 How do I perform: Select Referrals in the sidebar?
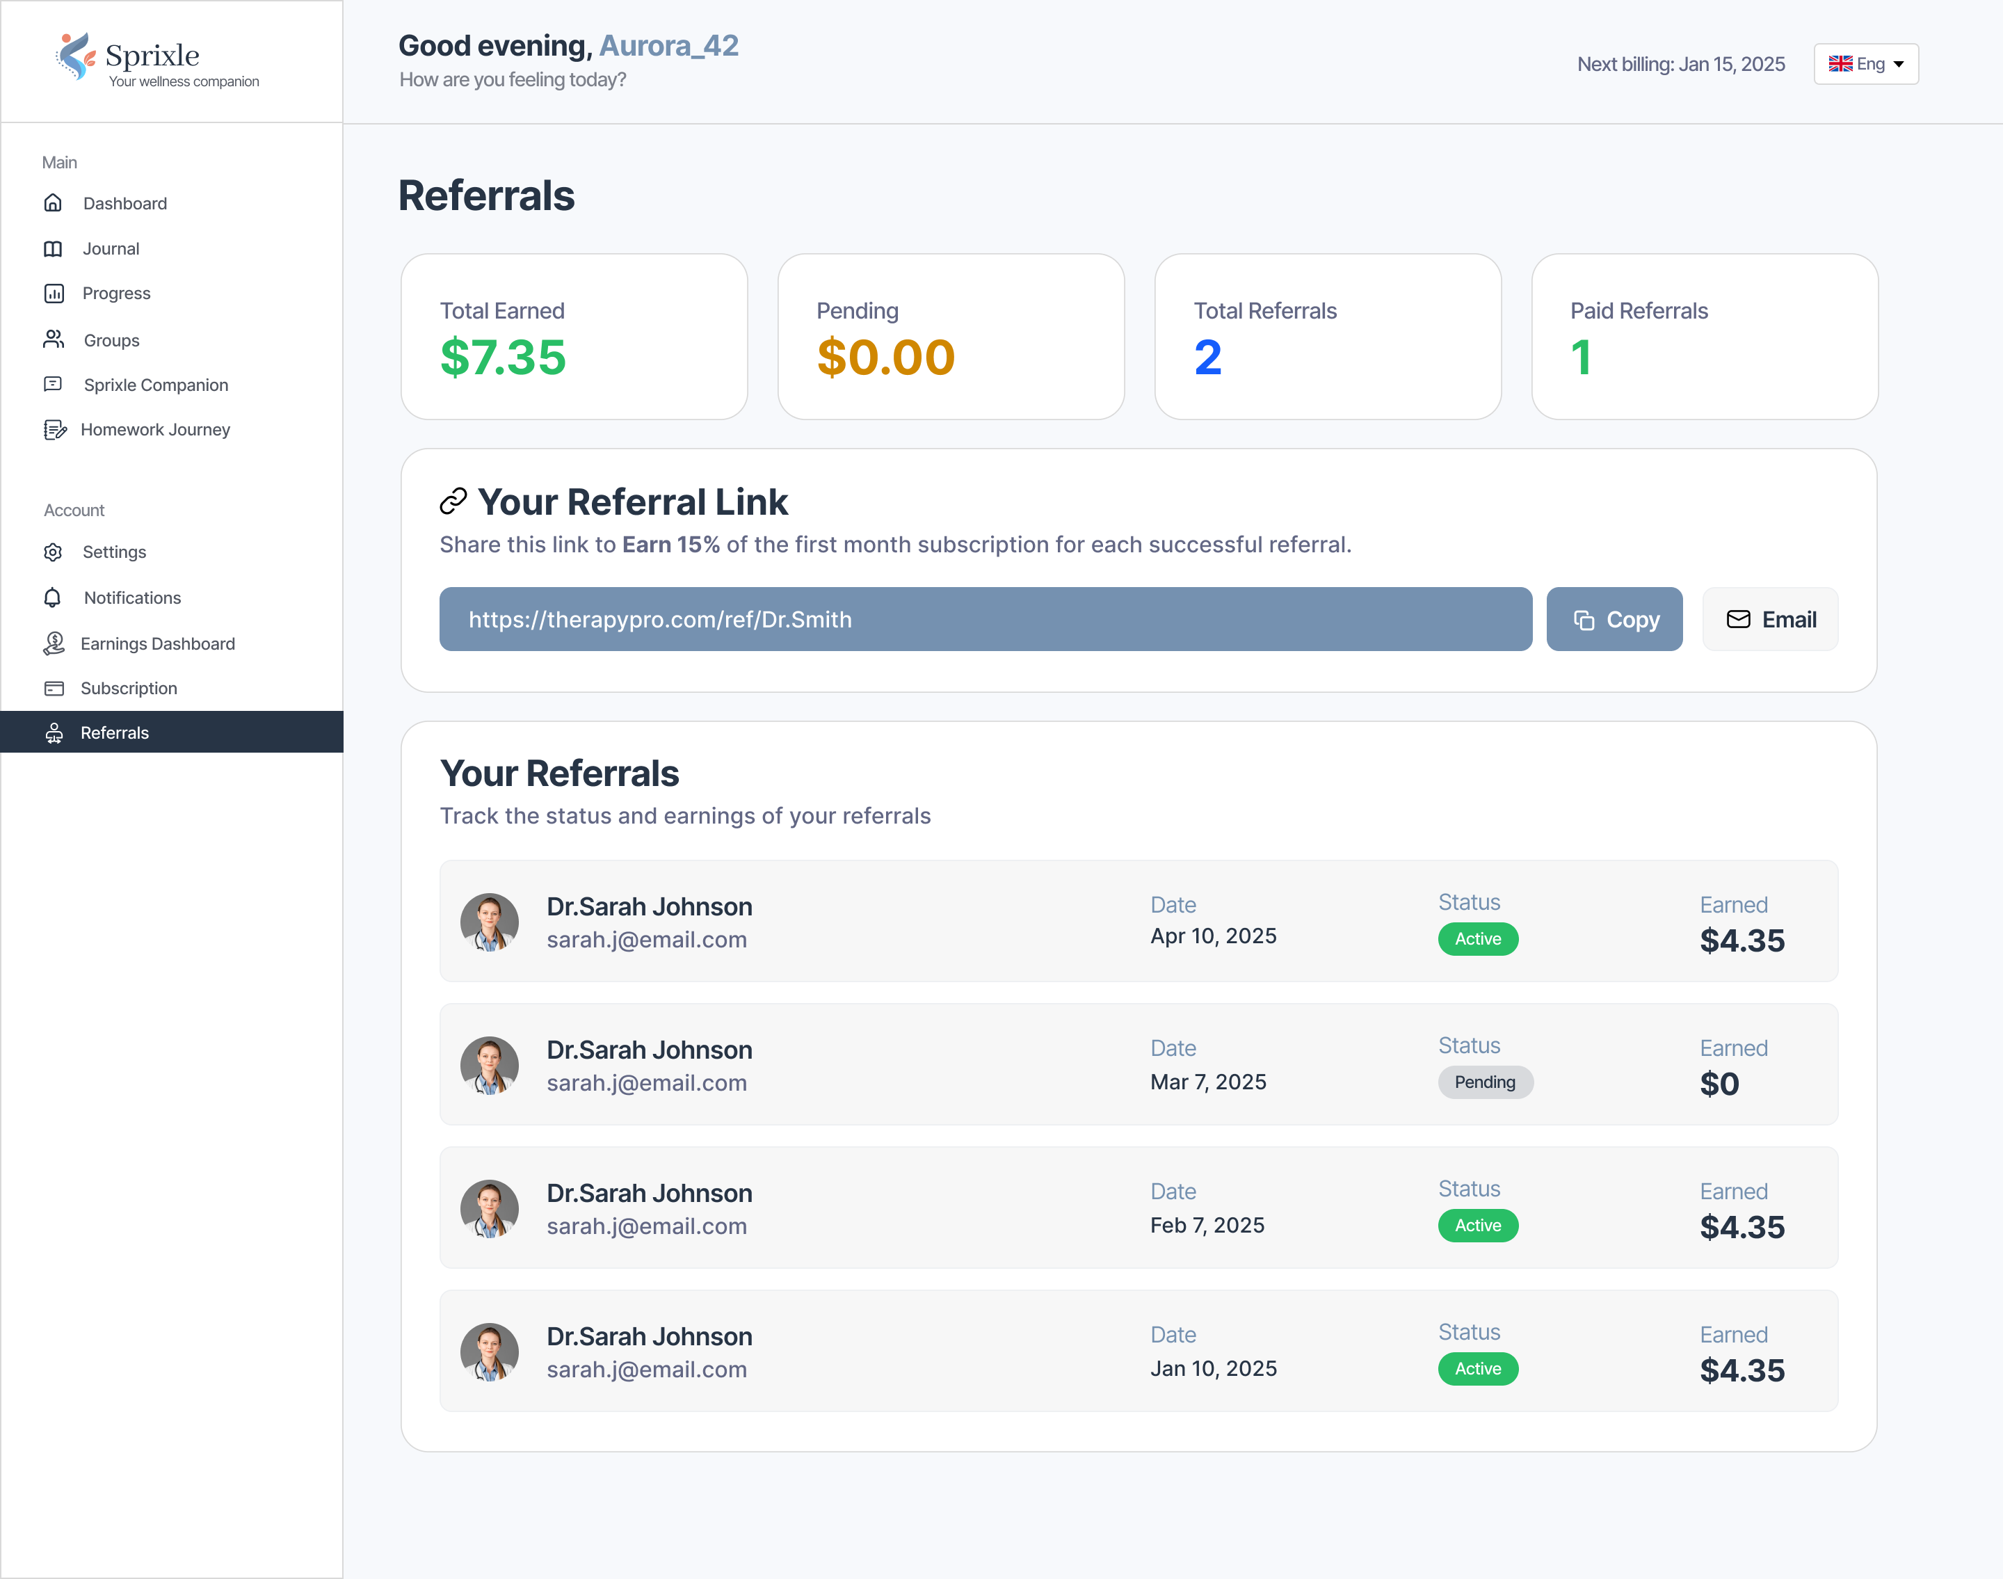point(115,733)
